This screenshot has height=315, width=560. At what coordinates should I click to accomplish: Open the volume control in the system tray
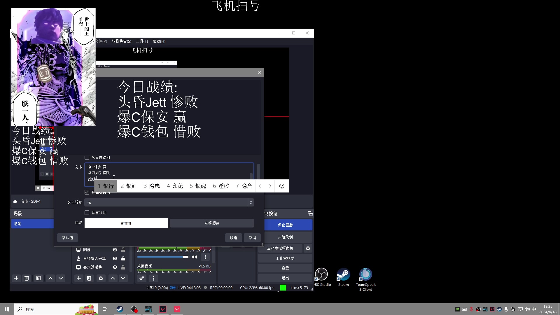point(527,309)
